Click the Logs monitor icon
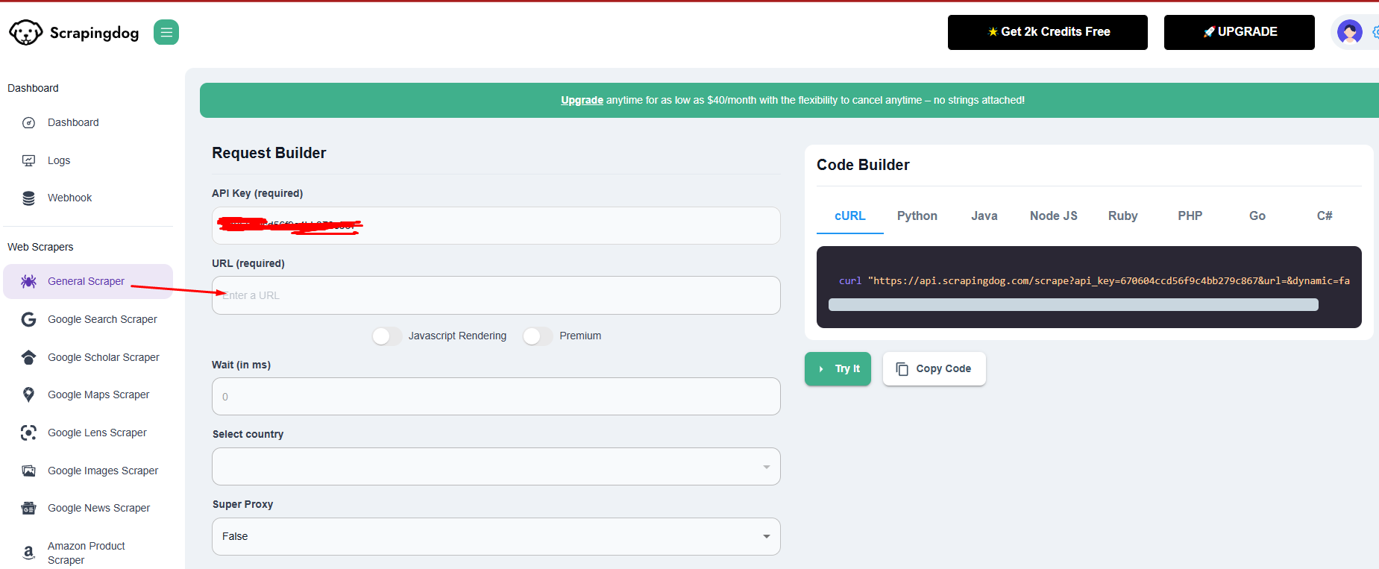 pyautogui.click(x=28, y=160)
